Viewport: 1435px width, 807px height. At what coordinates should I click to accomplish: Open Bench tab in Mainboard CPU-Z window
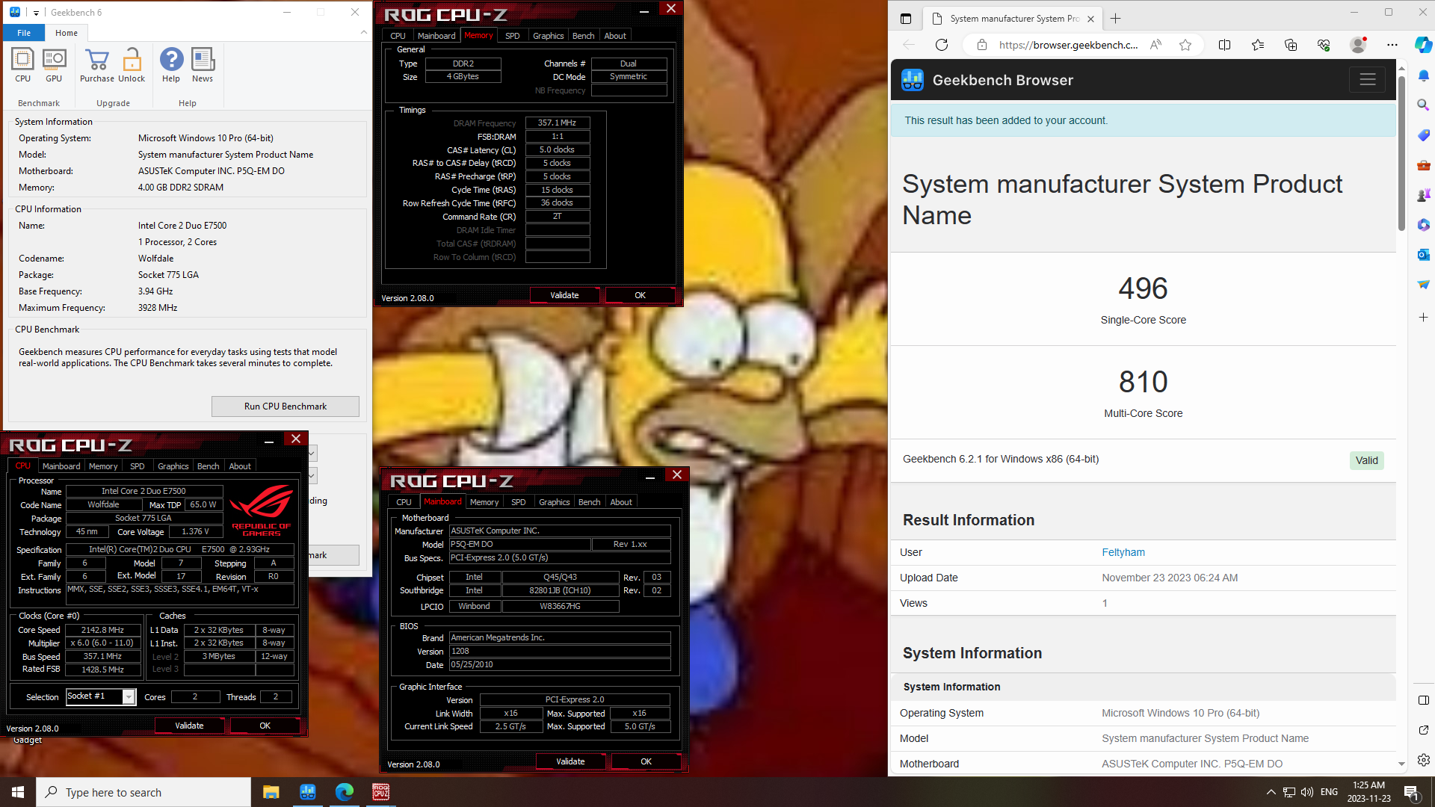point(589,502)
